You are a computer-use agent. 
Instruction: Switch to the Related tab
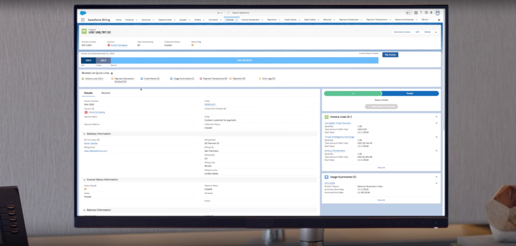tap(106, 93)
